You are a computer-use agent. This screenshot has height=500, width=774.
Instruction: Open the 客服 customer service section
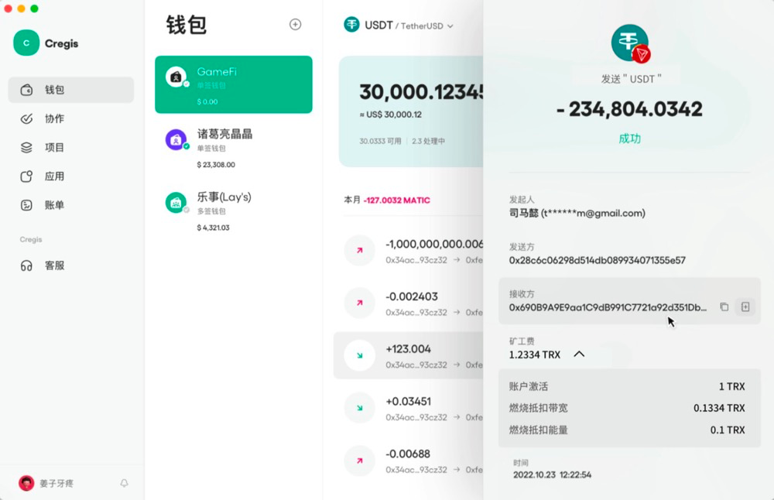pos(70,265)
